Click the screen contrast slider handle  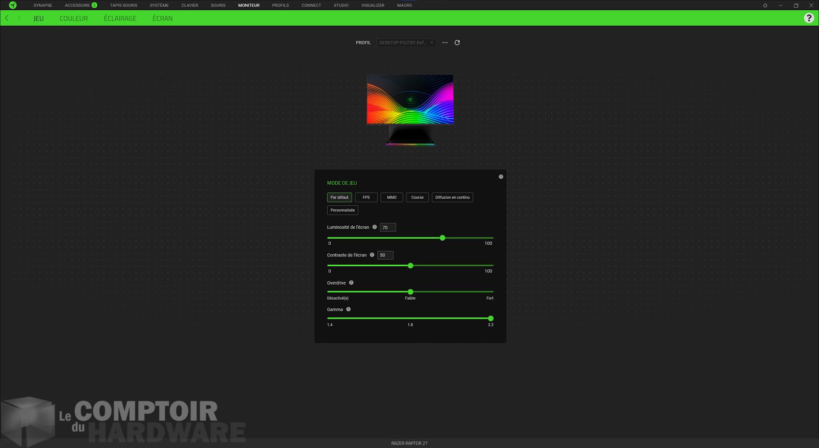click(x=411, y=265)
